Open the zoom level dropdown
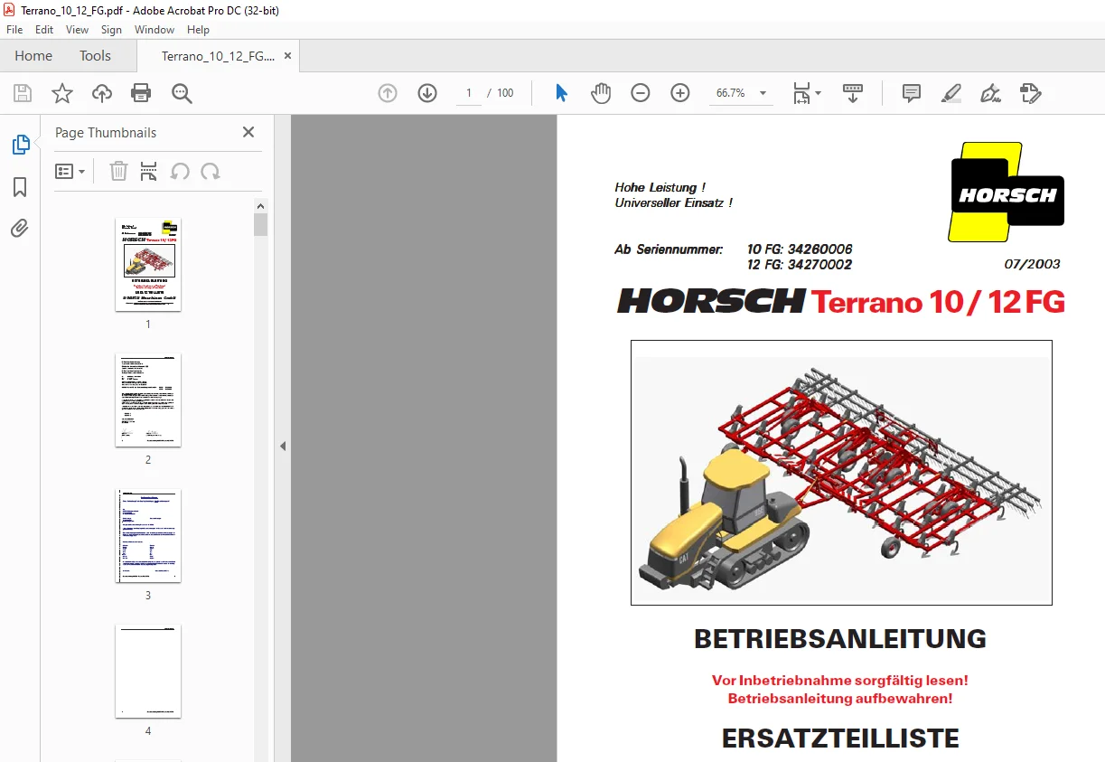This screenshot has height=762, width=1105. (x=763, y=93)
